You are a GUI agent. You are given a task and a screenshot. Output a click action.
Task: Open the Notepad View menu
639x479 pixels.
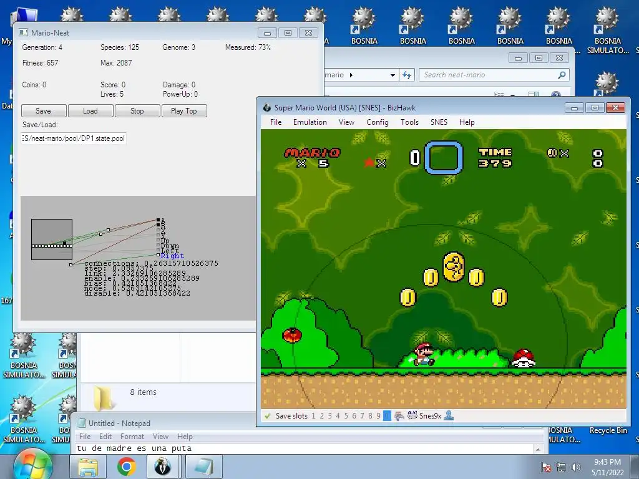pos(160,436)
